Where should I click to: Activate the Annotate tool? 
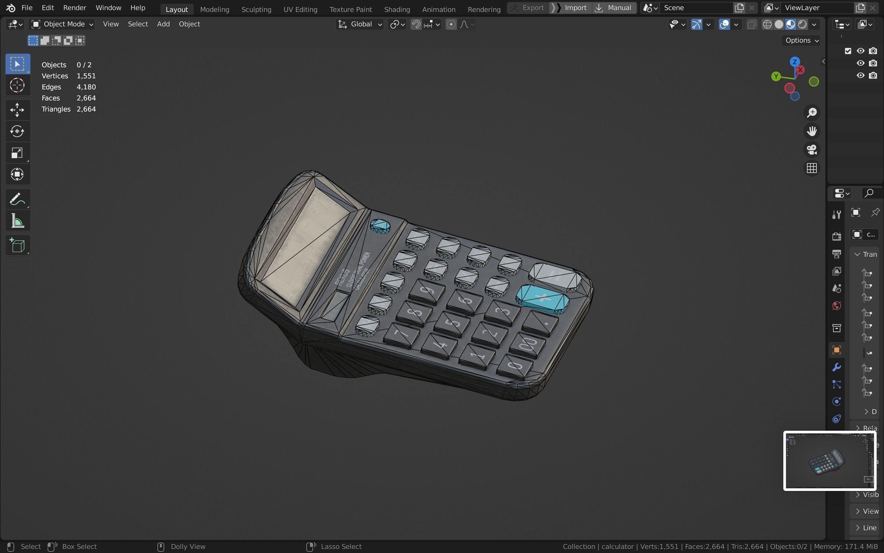[x=17, y=199]
